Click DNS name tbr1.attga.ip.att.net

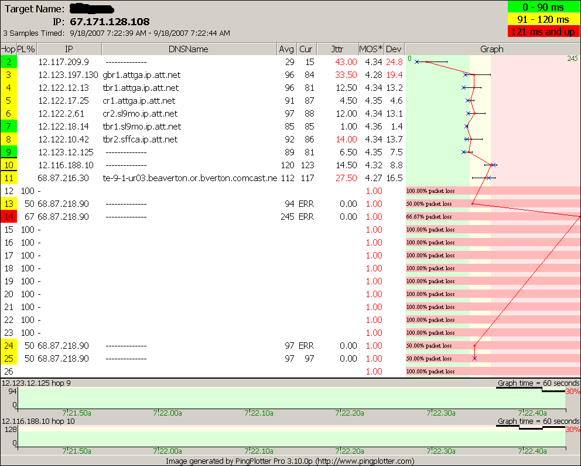pos(141,88)
